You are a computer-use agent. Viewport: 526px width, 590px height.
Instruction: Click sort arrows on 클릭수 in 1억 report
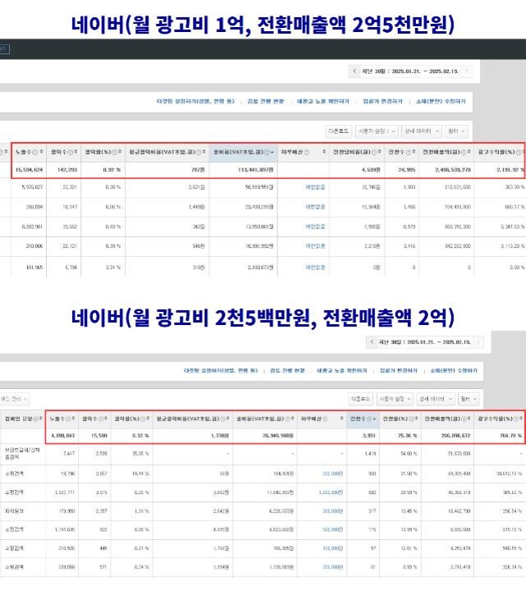point(75,152)
